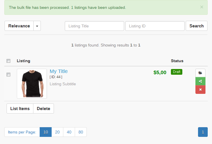This screenshot has width=212, height=144.
Task: Click the folder-open icon for My Title
Action: pos(200,73)
